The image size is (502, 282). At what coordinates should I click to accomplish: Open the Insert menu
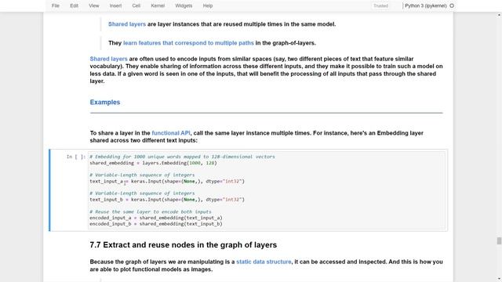coord(115,5)
